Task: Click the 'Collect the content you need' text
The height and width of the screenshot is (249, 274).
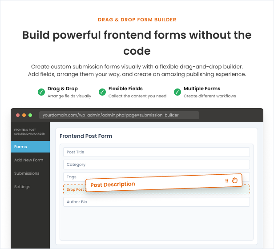Action: point(137,96)
